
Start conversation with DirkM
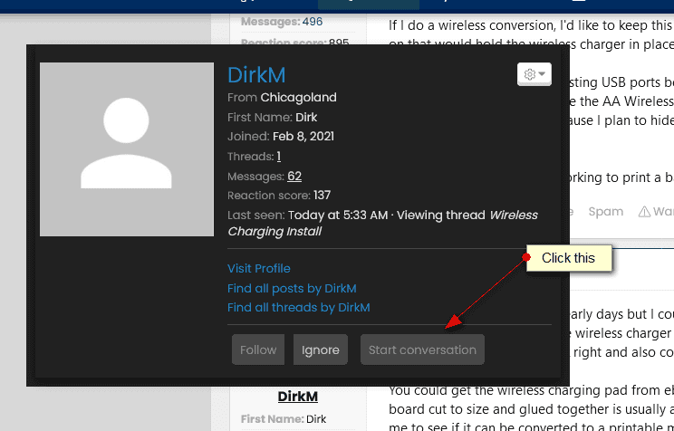pos(422,350)
